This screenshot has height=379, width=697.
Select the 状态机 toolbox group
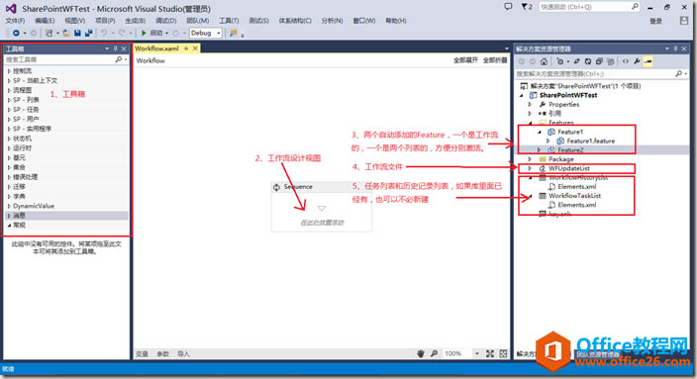click(22, 139)
